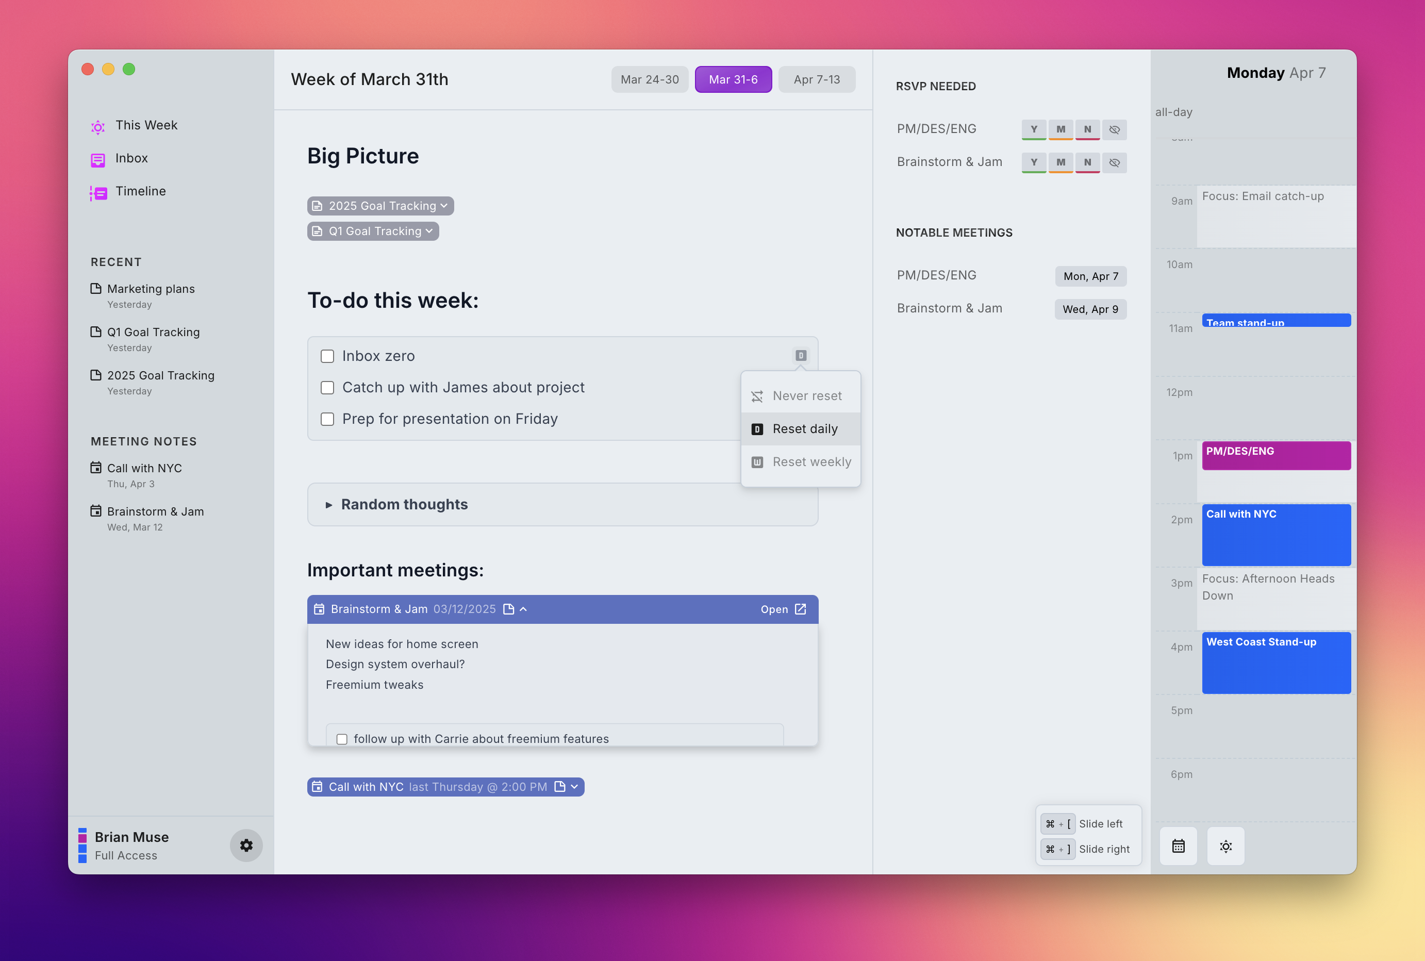This screenshot has height=961, width=1425.
Task: Check the Inbox zero checkbox
Action: 327,356
